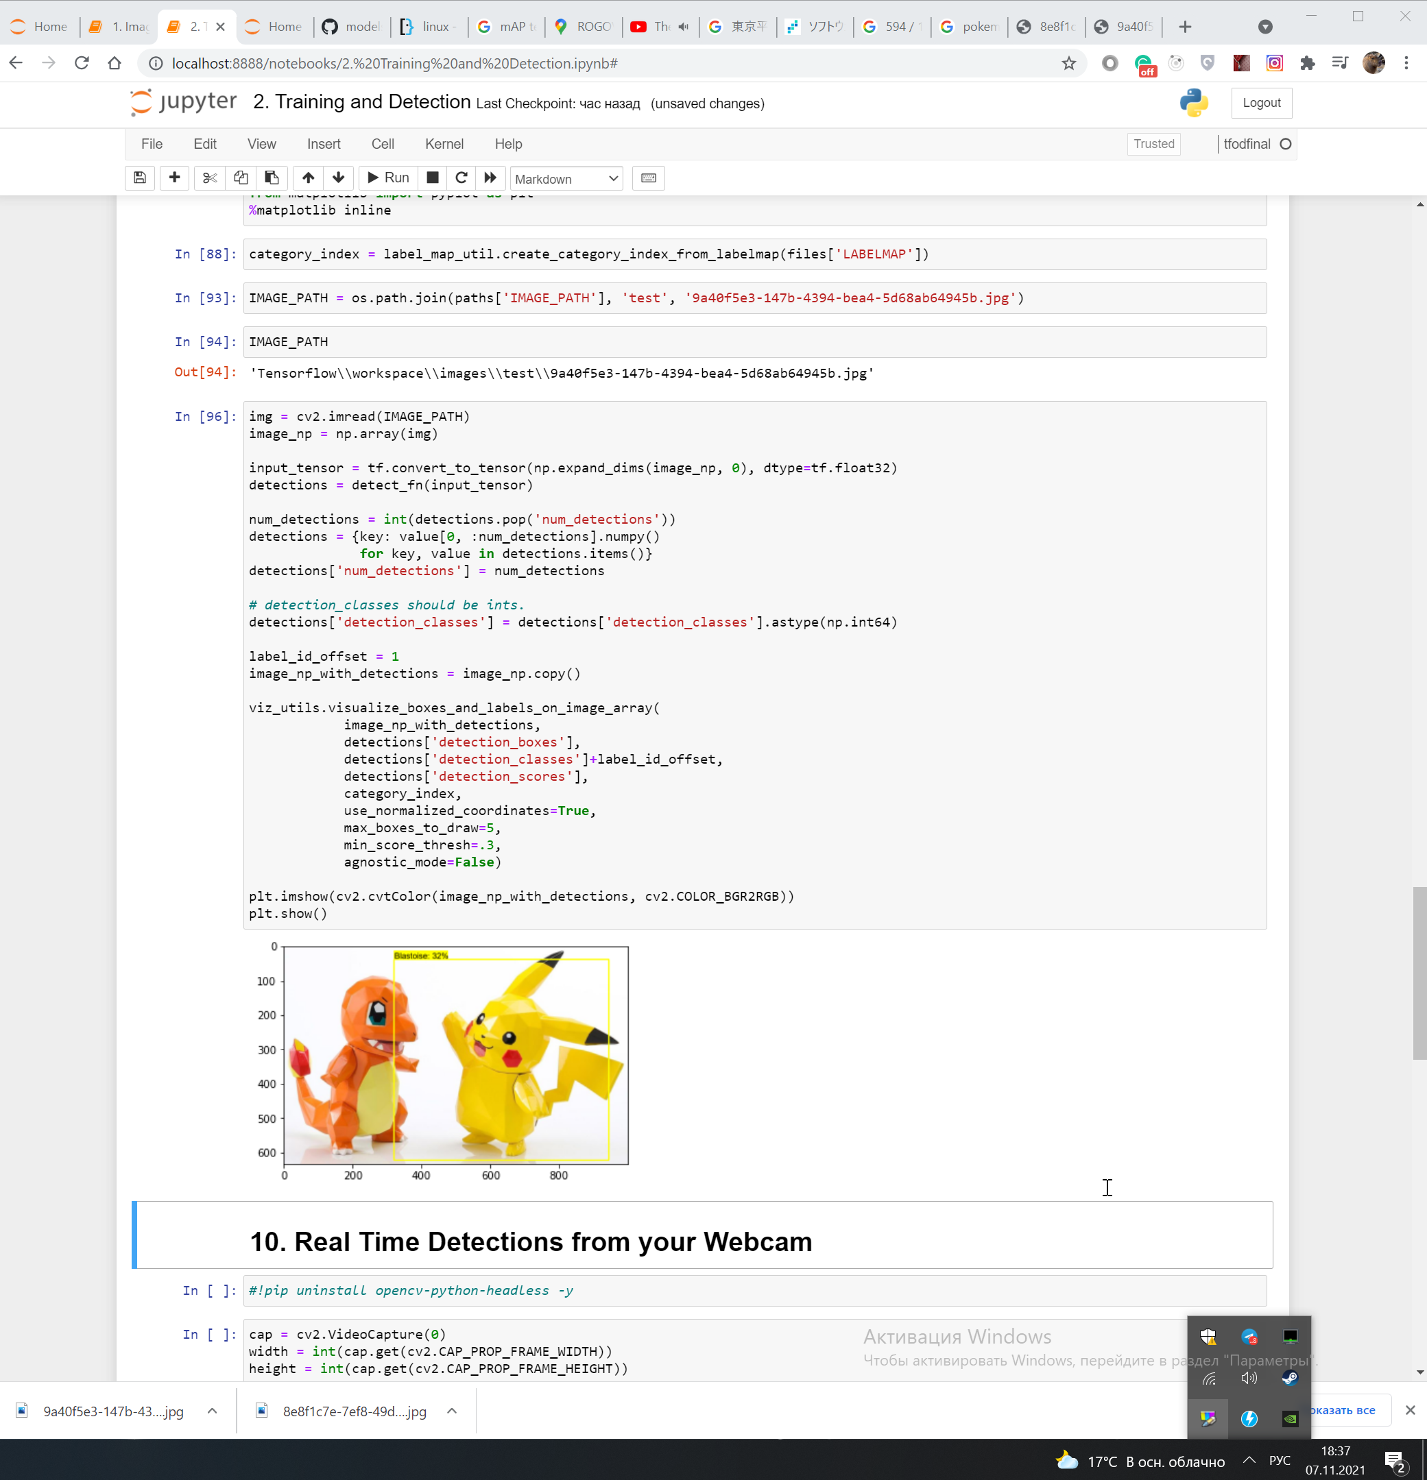This screenshot has height=1480, width=1427.
Task: Click the Trusted notebook indicator
Action: (x=1153, y=144)
